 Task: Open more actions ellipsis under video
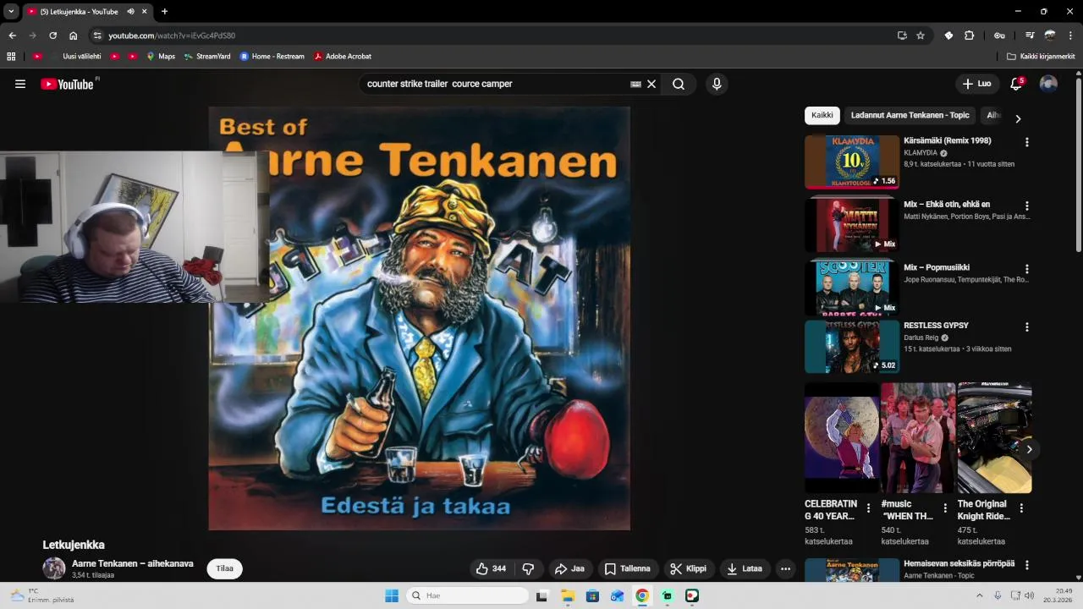pos(785,568)
